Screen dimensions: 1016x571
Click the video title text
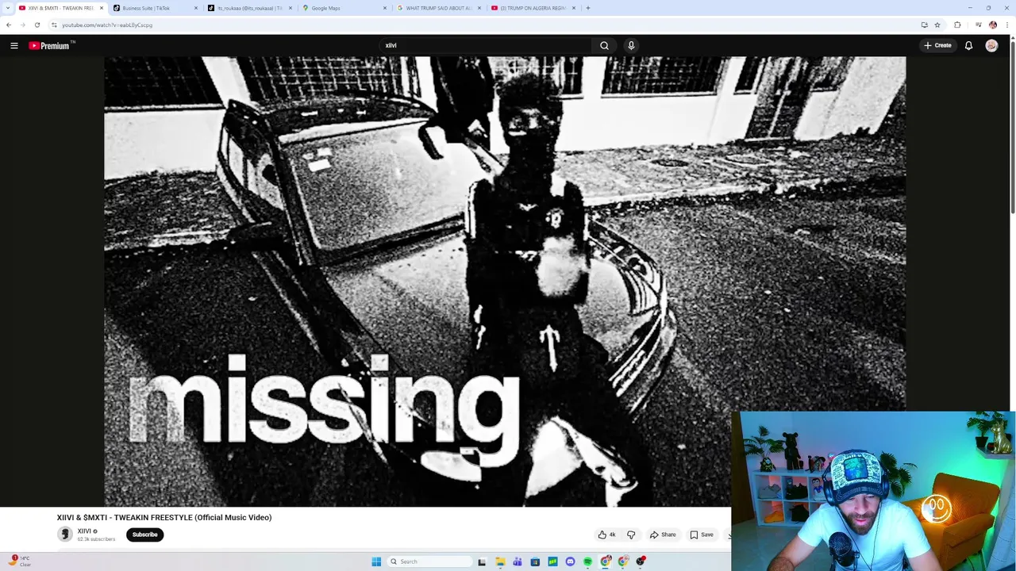[x=164, y=517]
